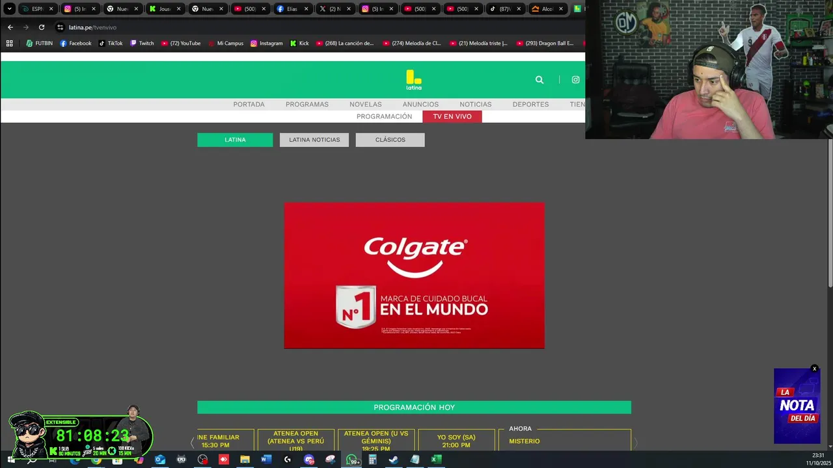Click the browser forward arrow
833x468 pixels.
[26, 27]
